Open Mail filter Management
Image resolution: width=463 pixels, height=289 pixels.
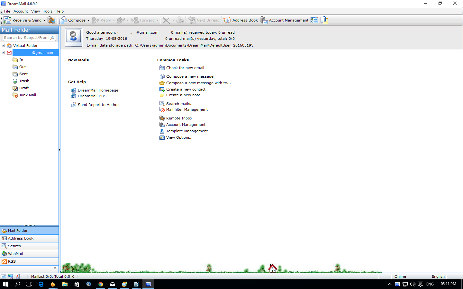187,109
